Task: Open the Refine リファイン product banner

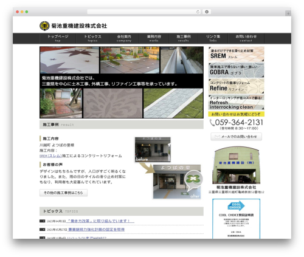Action: [x=236, y=86]
